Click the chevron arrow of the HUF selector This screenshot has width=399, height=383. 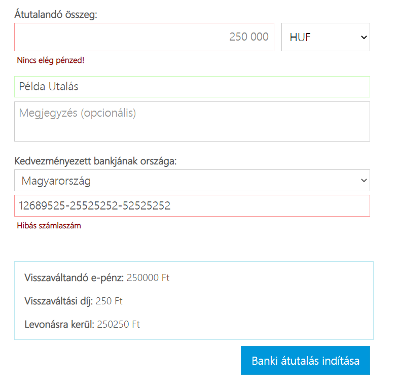pyautogui.click(x=364, y=38)
